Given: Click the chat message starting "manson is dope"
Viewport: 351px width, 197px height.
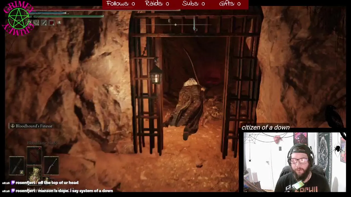Looking at the screenshot, I should pyautogui.click(x=75, y=191).
